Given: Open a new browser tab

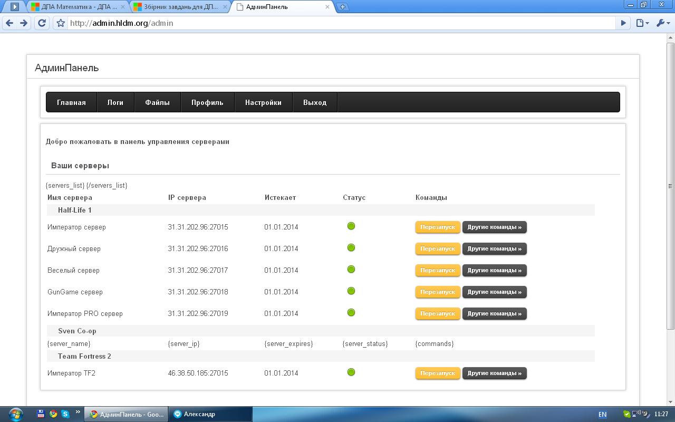Looking at the screenshot, I should click(343, 7).
